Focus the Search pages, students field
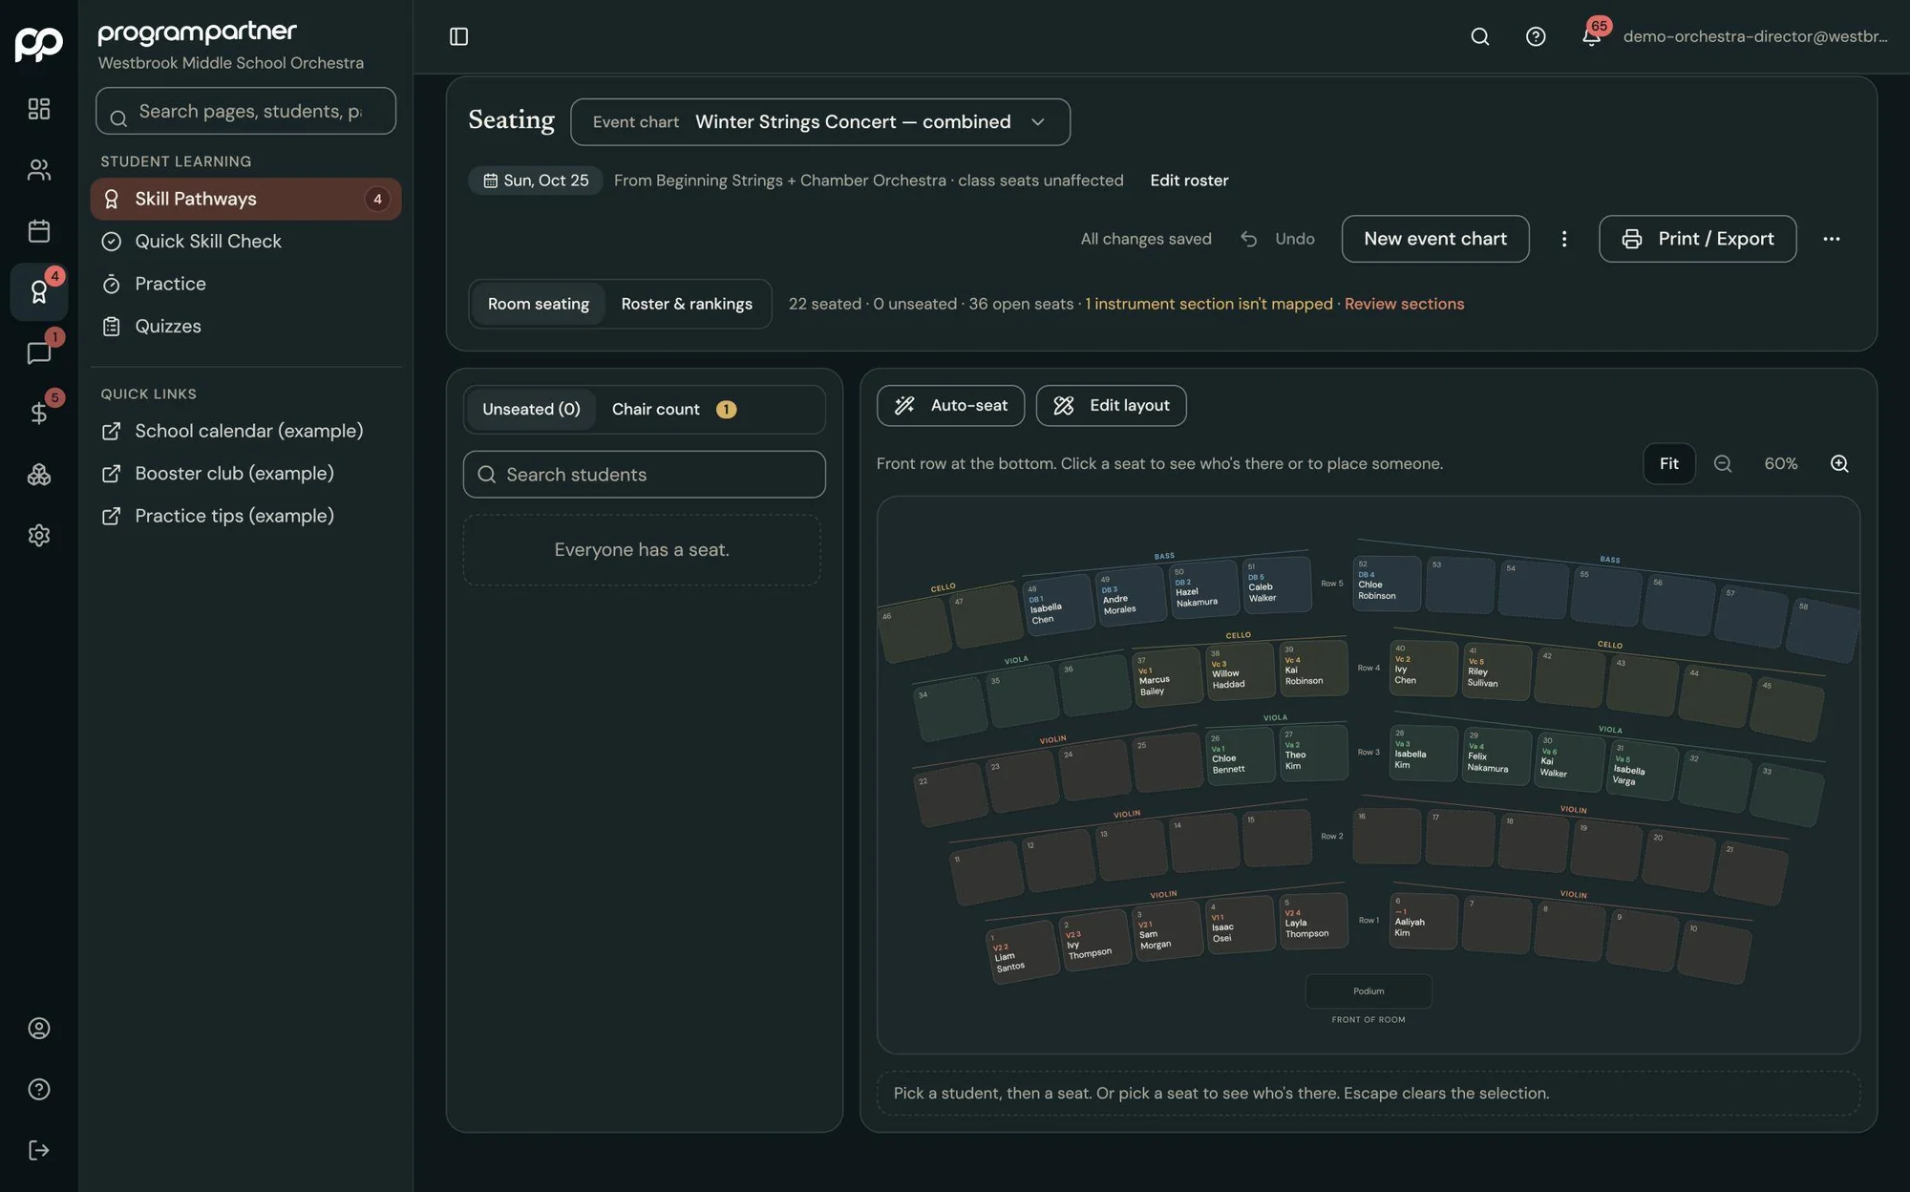The height and width of the screenshot is (1192, 1910). tap(246, 112)
